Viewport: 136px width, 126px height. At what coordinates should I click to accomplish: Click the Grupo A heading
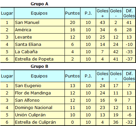click(x=39, y=4)
